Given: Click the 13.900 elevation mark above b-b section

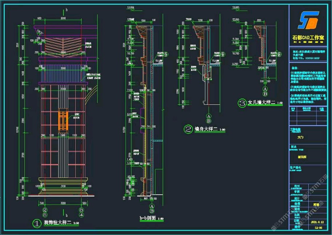Looking at the screenshot, I should tap(130, 7).
